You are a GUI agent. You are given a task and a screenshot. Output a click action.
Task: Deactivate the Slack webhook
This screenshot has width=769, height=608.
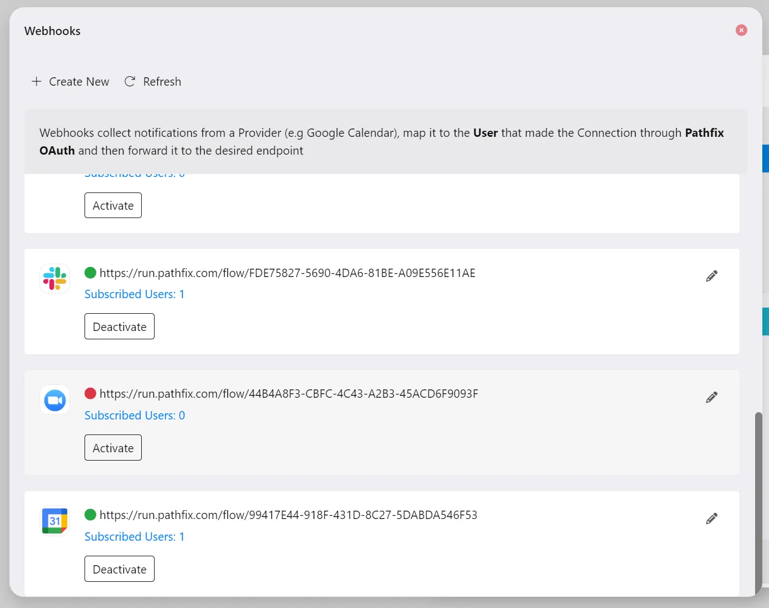120,327
